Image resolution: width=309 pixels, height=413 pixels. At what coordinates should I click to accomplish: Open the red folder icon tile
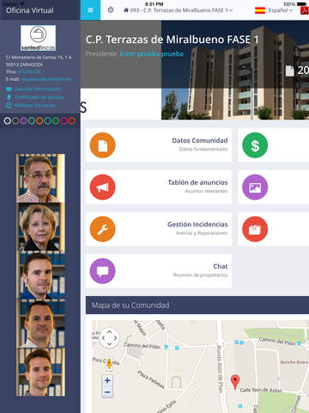coord(255,229)
